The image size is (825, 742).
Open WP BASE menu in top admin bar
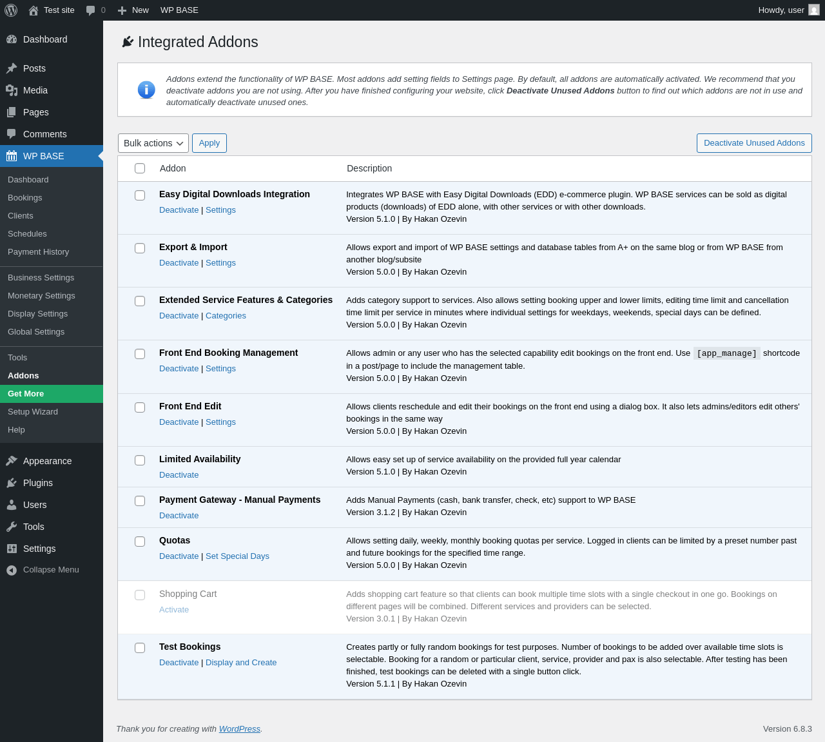(179, 10)
